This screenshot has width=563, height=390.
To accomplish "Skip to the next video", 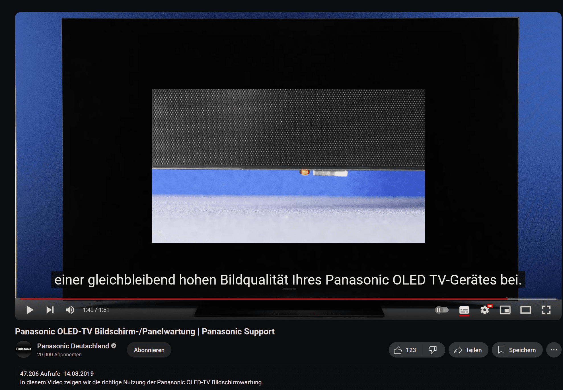I will (50, 310).
